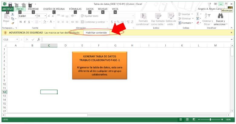Click the borders icon in Fuente group
The height and width of the screenshot is (124, 236).
tap(37, 22)
